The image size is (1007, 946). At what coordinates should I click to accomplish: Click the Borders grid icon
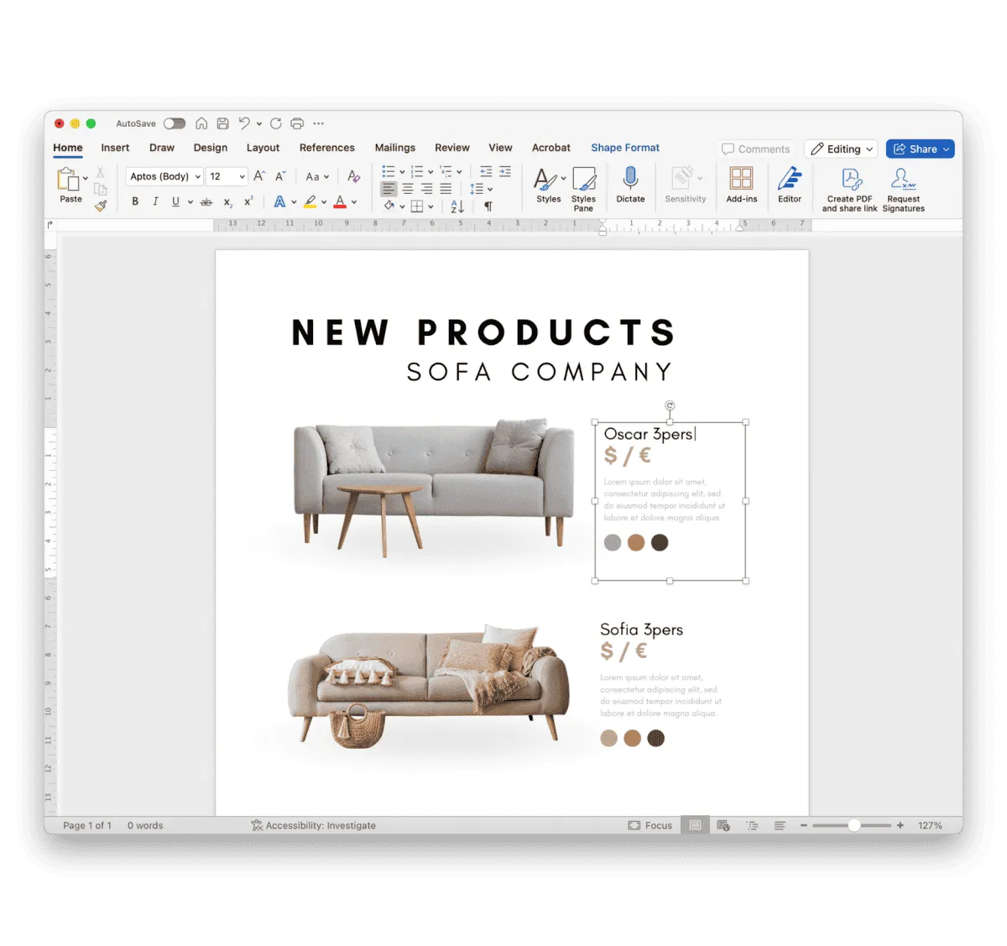click(417, 206)
